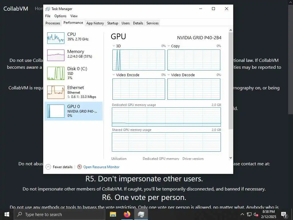The image size is (293, 220).
Task: Click the Task Manager title bar icon
Action: click(48, 9)
